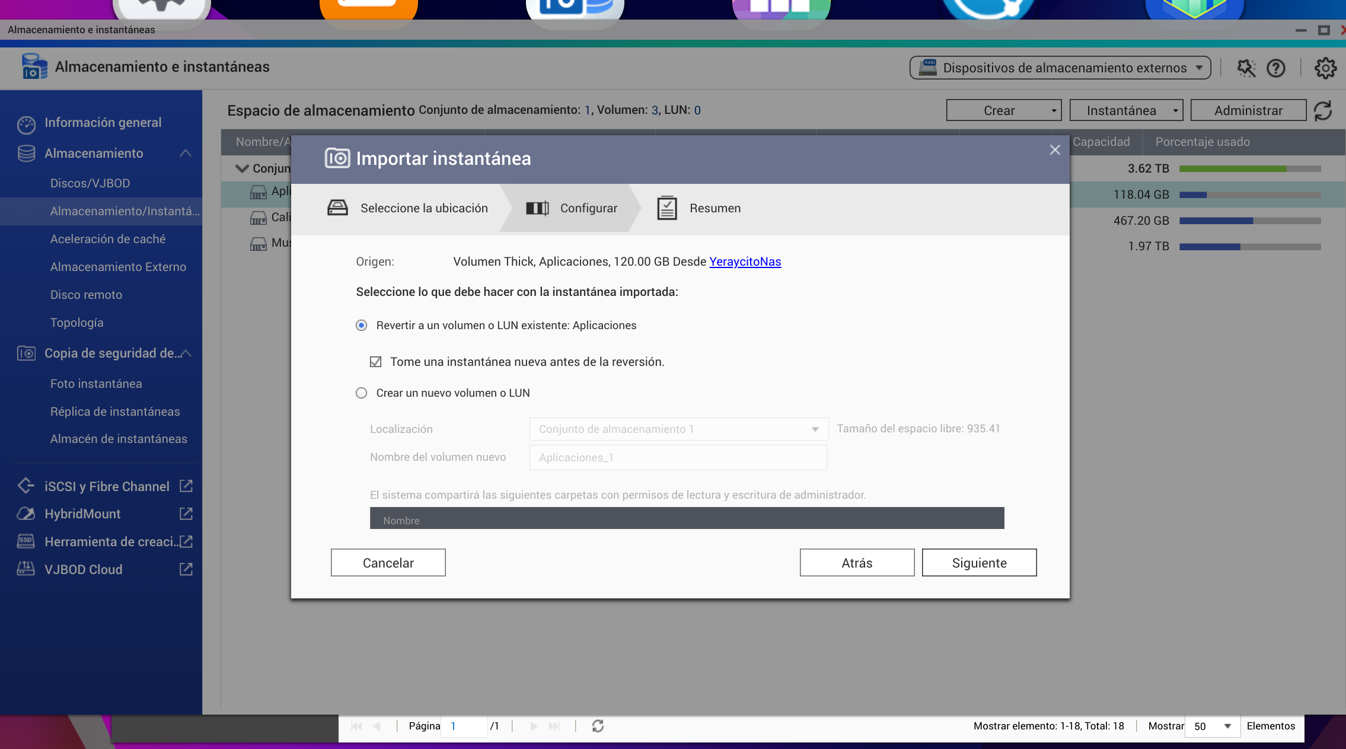Go to Réplica de instantáneas menu item
Image resolution: width=1346 pixels, height=749 pixels.
115,412
